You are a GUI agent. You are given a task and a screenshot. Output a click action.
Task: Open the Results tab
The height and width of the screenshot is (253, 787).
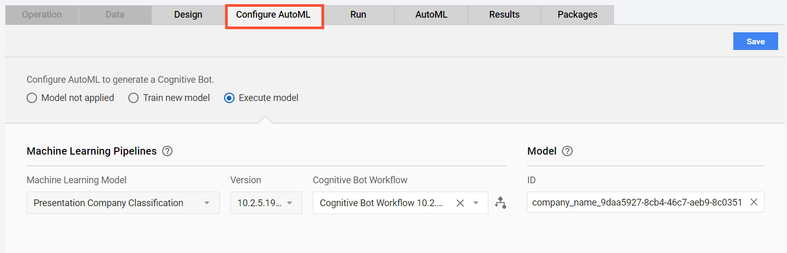(x=504, y=15)
